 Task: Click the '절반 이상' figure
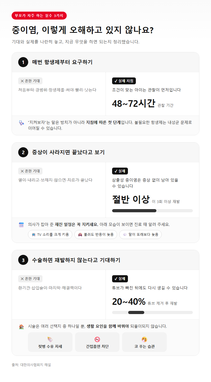pos(131,199)
